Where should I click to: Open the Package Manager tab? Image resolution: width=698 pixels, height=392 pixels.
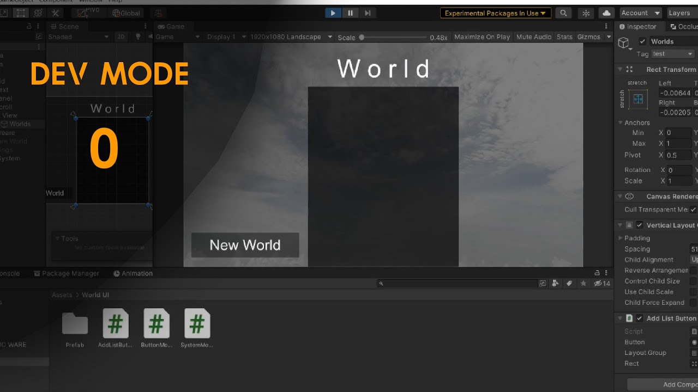[x=67, y=273]
